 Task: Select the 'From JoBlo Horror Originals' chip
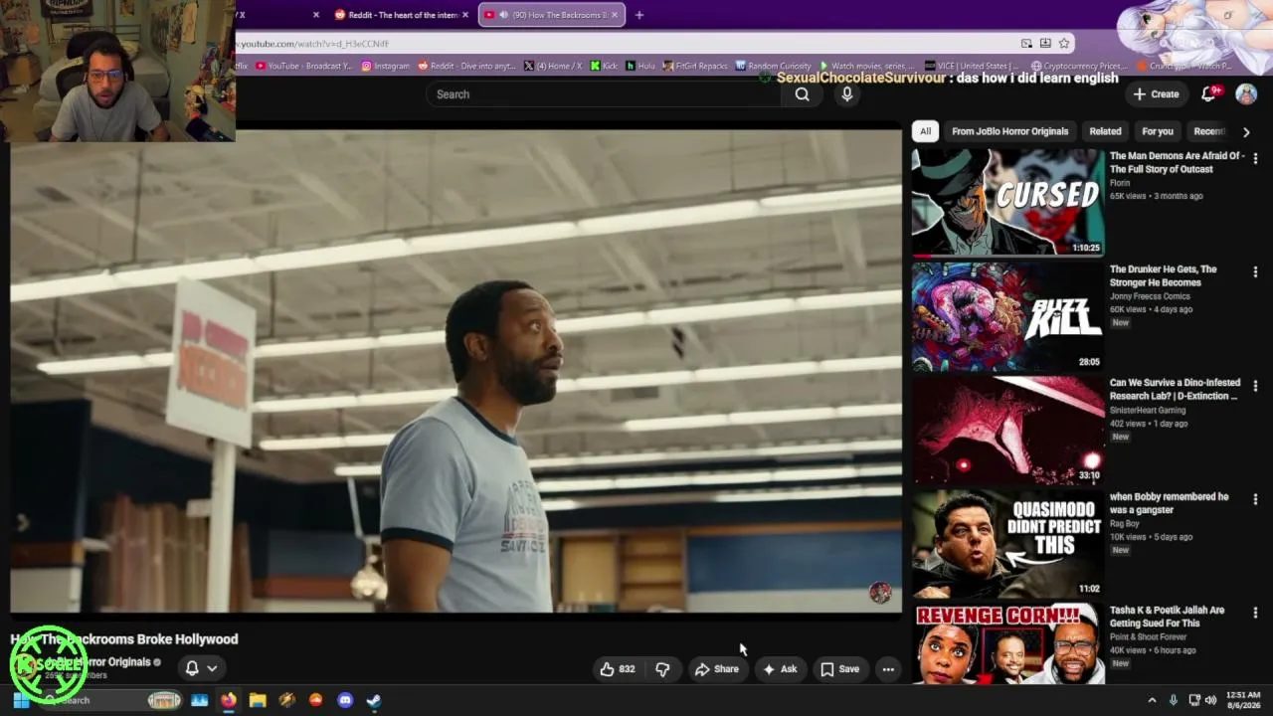pyautogui.click(x=1009, y=131)
